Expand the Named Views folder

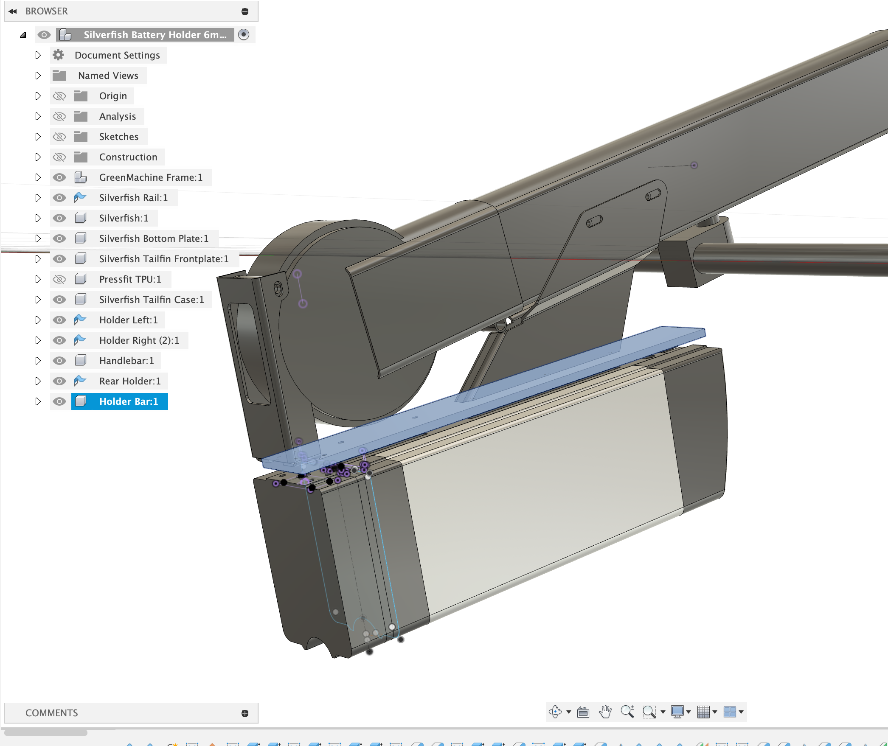pos(38,75)
